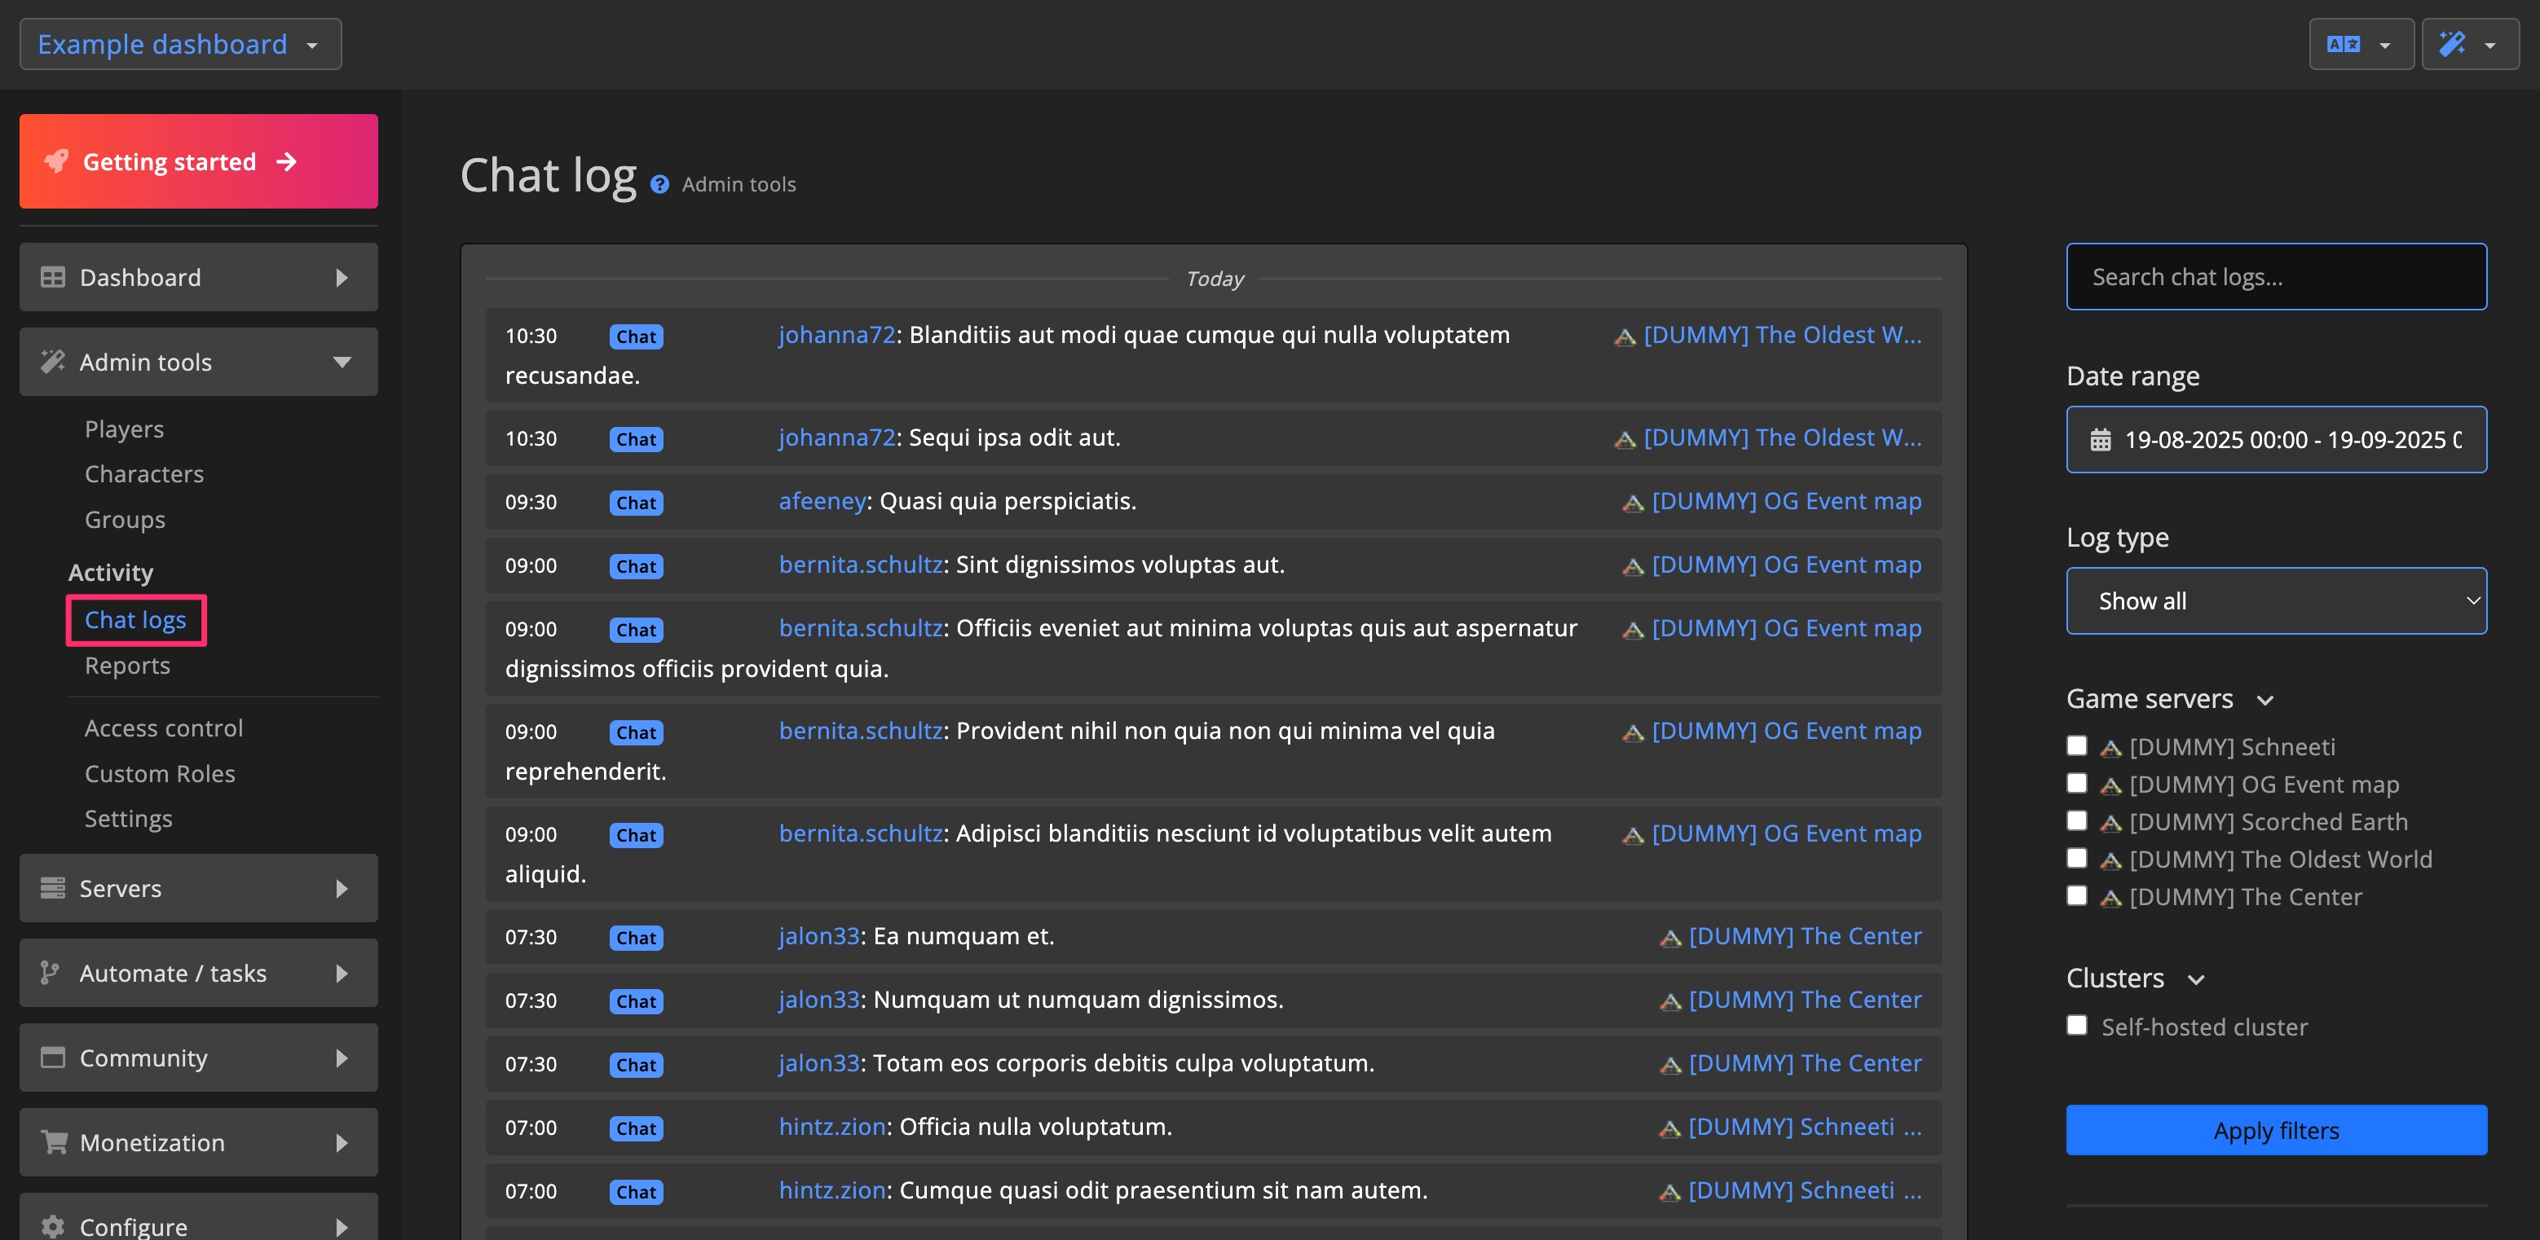Click the calendar icon in the date range field

tap(2101, 440)
